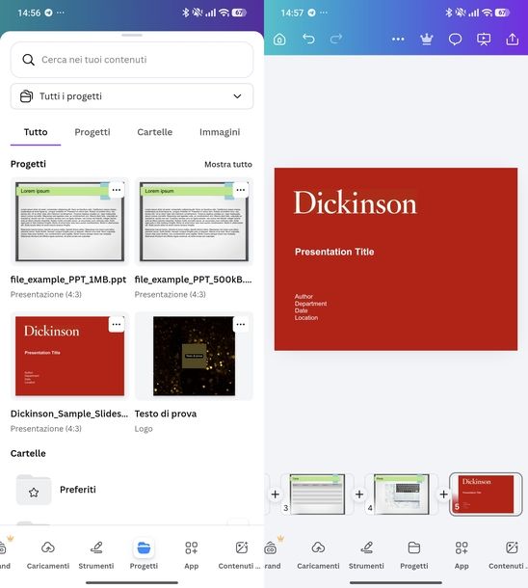Tap Contenuti in left screen bottom bar
The width and height of the screenshot is (528, 588).
240,555
